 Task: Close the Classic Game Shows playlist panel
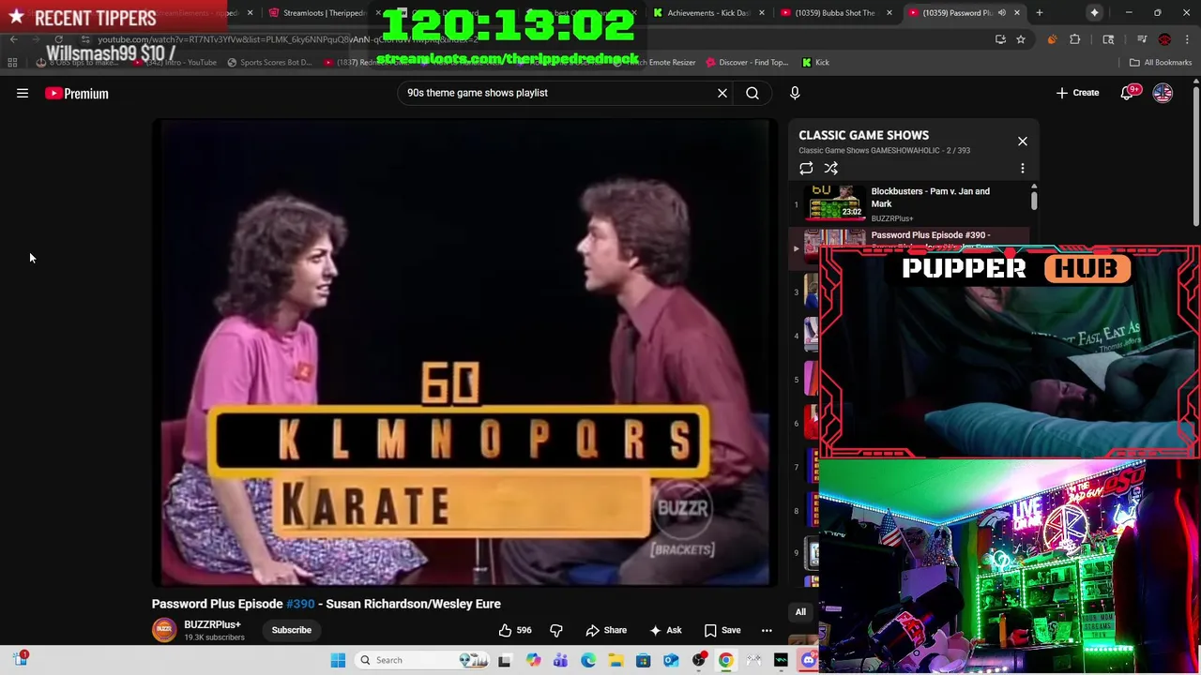[x=1023, y=142]
